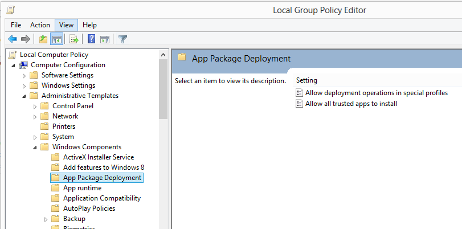Screen dimensions: 462x229
Task: Expand the Control Panel tree node
Action: click(35, 106)
